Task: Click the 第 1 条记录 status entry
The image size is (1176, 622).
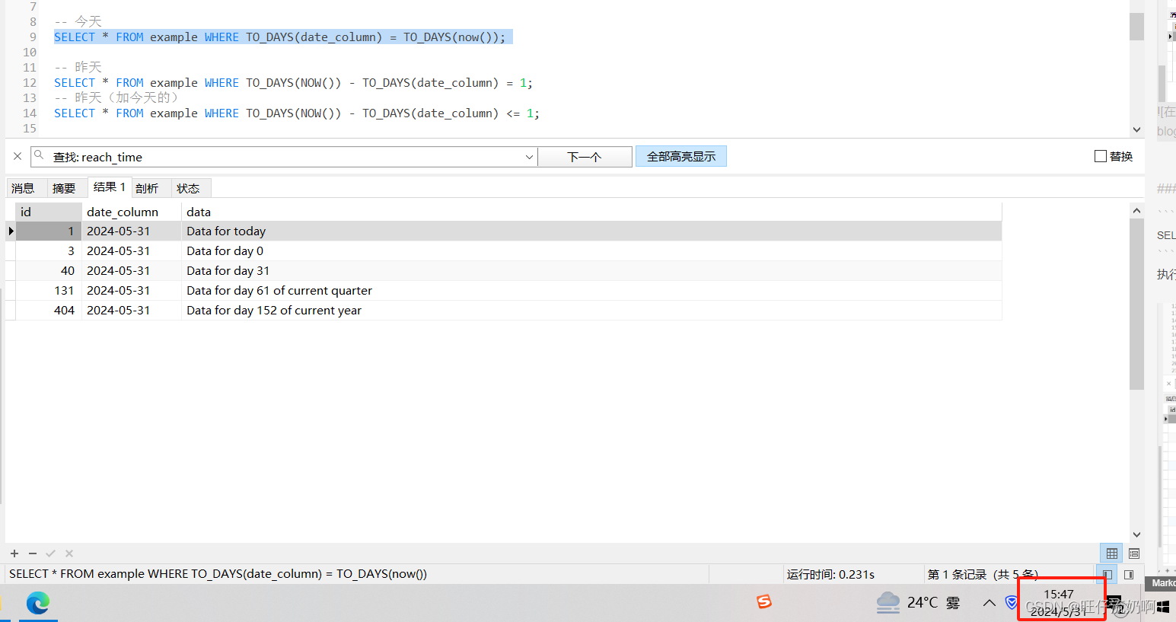Action: tap(982, 575)
